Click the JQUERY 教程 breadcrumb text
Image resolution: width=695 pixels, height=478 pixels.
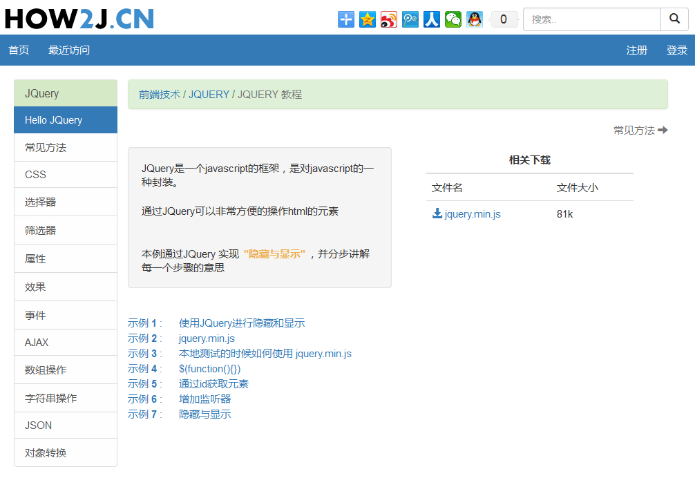point(269,95)
